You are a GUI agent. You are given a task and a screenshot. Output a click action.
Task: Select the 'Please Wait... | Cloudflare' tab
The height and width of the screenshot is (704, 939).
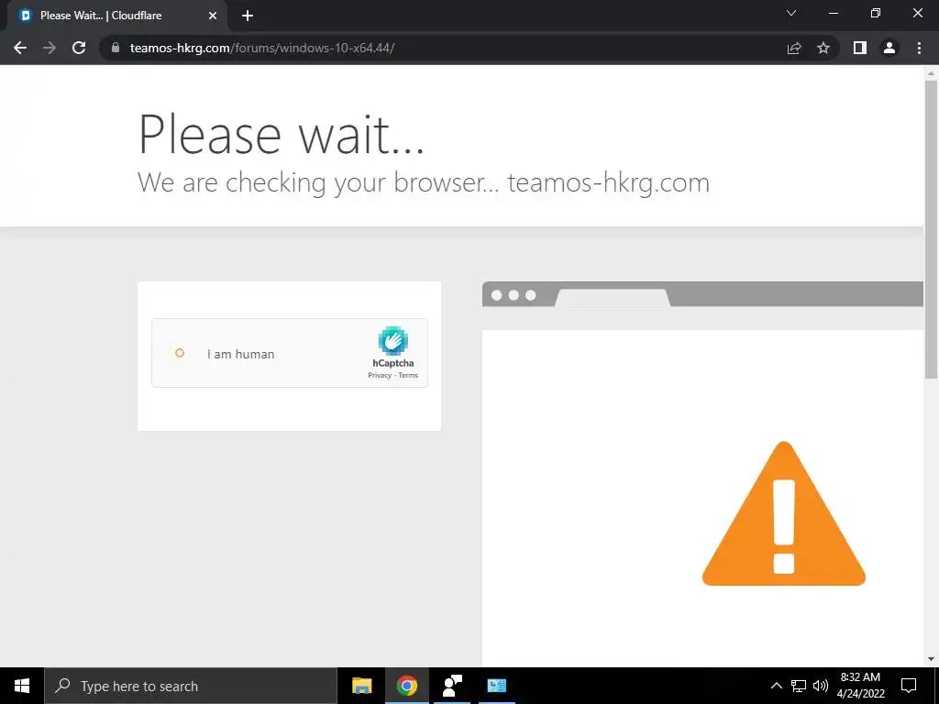tap(116, 16)
